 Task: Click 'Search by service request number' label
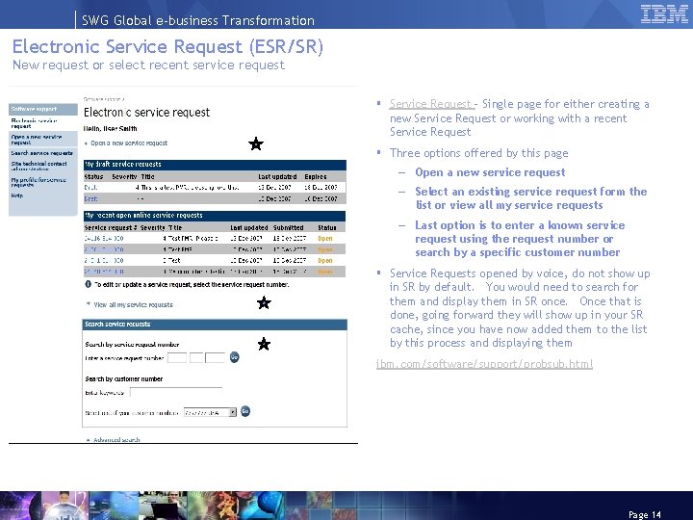[x=132, y=345]
